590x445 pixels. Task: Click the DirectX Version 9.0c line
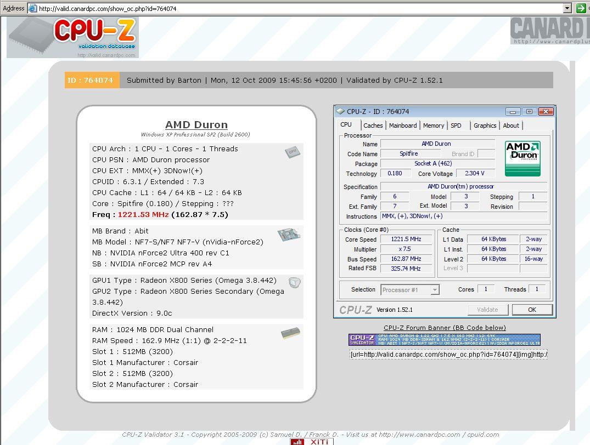[x=132, y=313]
